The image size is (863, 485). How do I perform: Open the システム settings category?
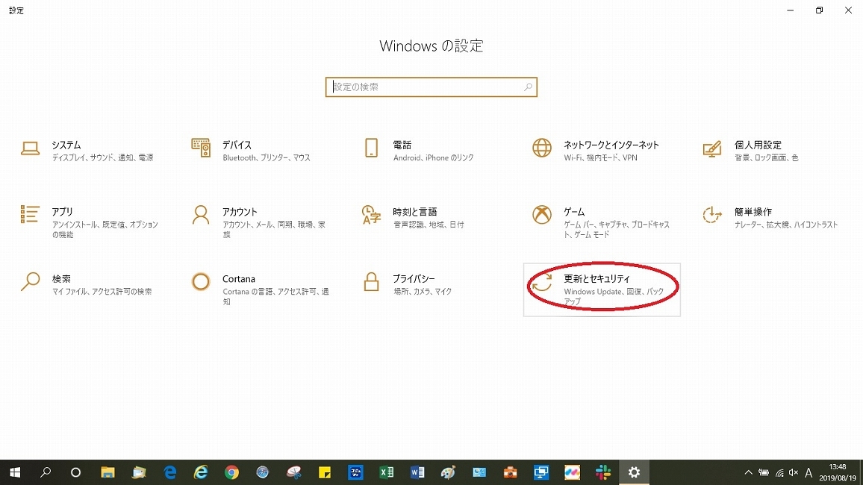click(x=88, y=151)
